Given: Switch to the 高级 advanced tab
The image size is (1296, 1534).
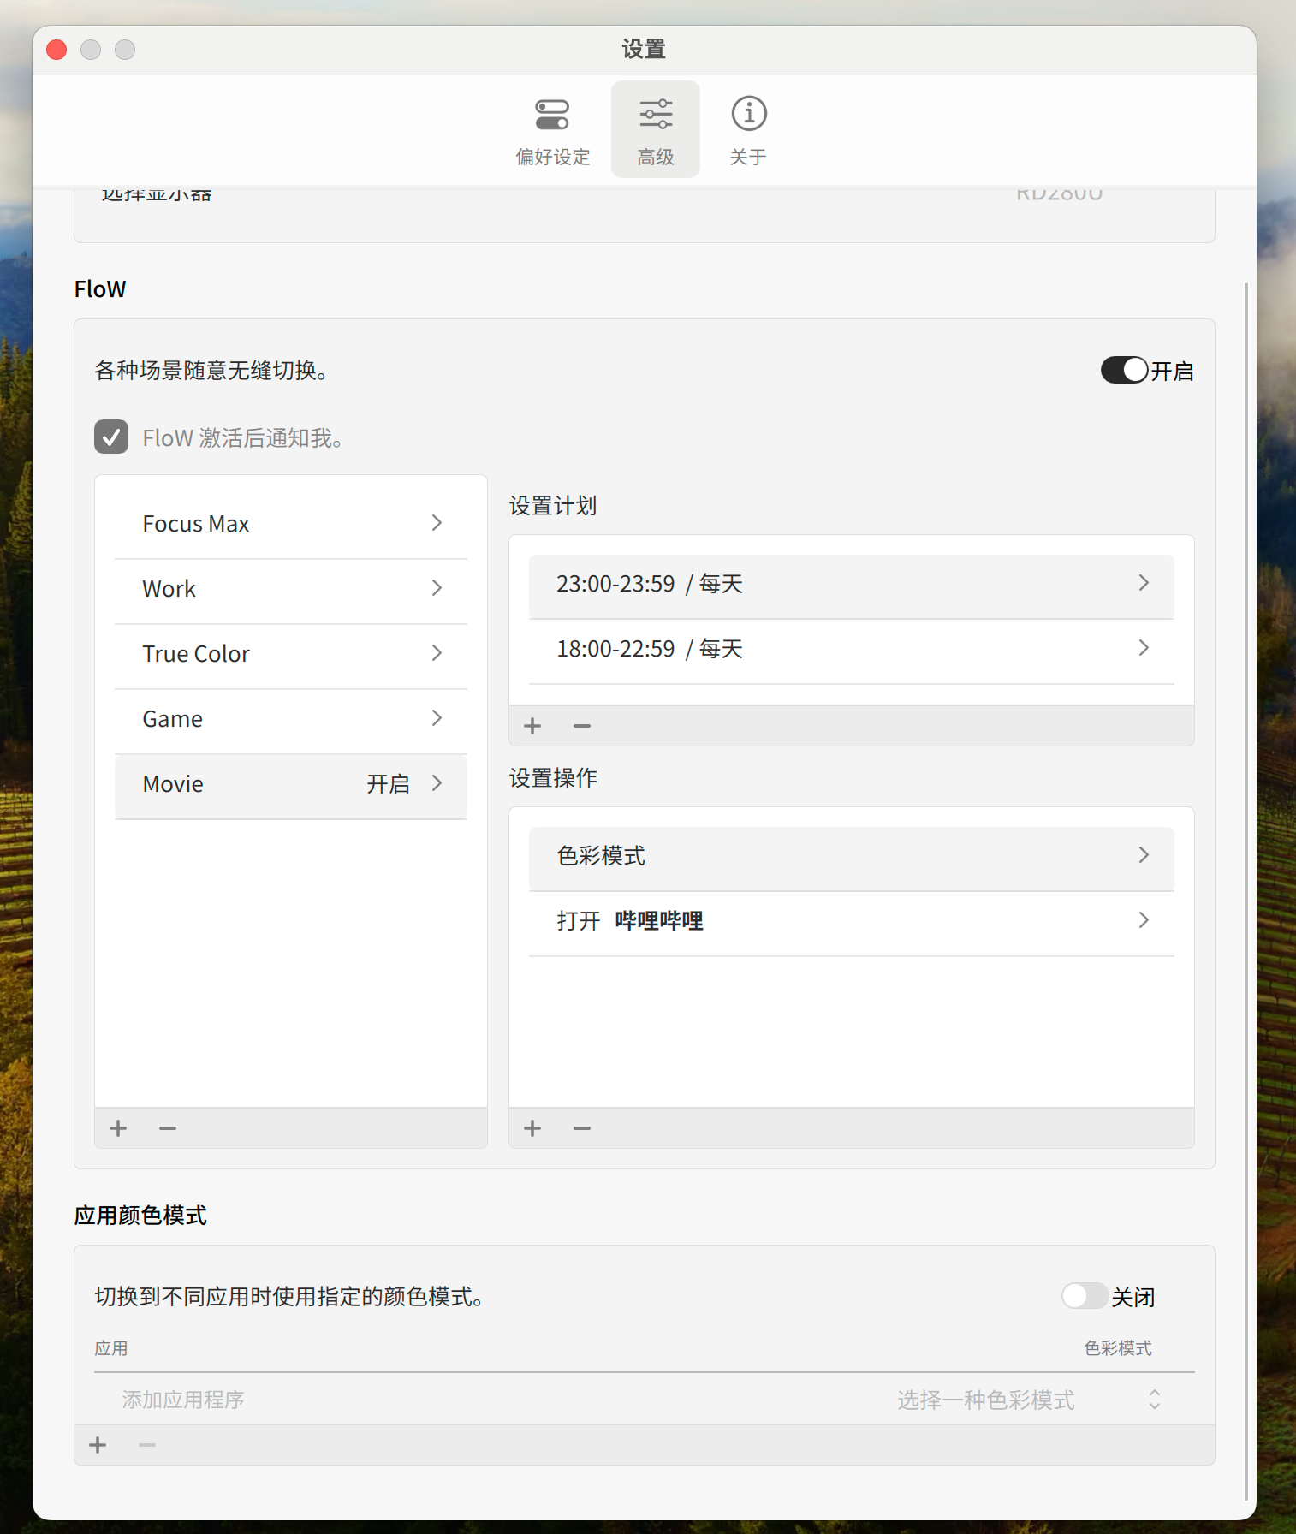Looking at the screenshot, I should coord(656,130).
